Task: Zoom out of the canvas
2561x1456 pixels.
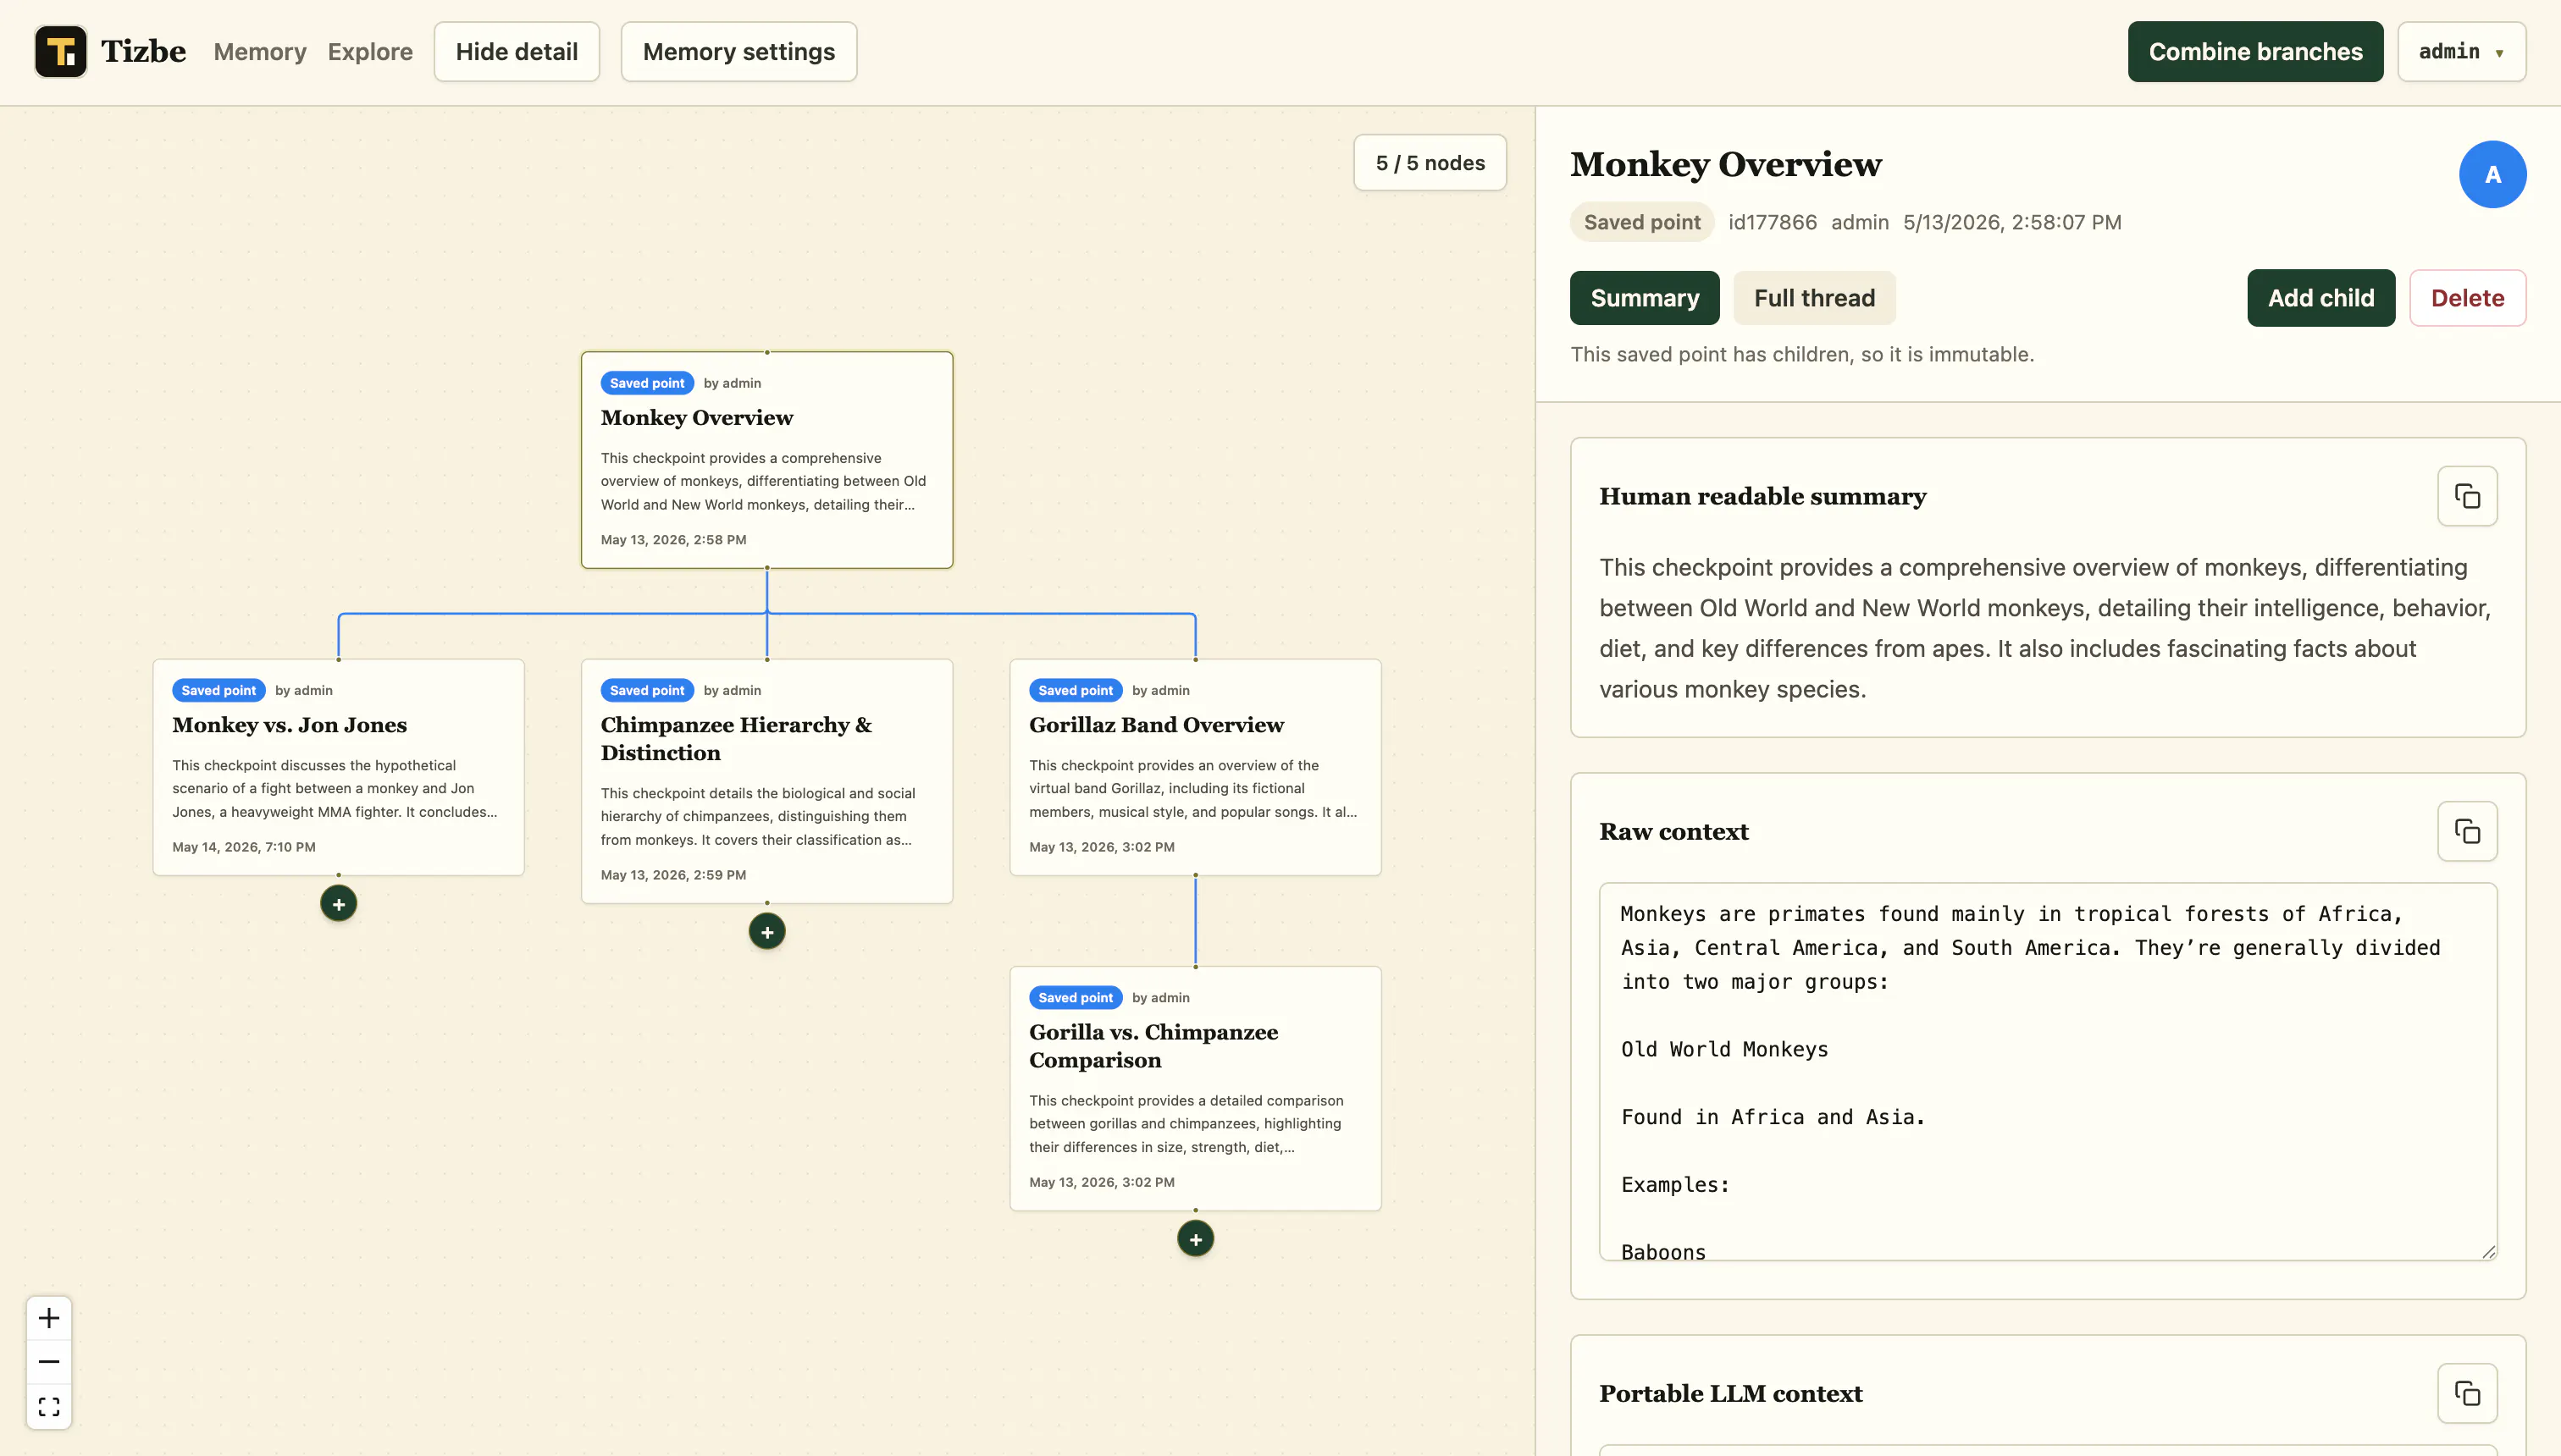Action: [49, 1362]
